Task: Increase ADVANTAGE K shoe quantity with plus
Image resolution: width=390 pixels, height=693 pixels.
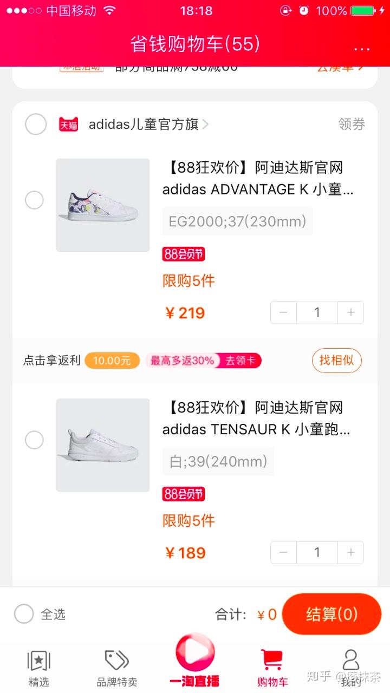Action: (350, 312)
